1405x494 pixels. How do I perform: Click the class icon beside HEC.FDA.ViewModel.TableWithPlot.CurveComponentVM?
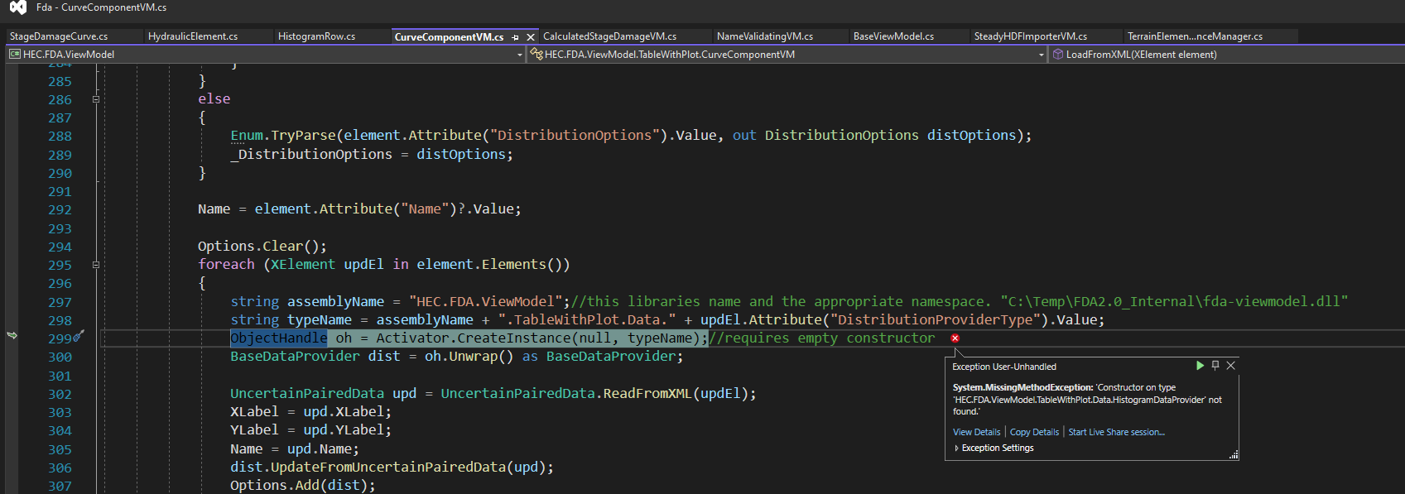click(x=536, y=54)
